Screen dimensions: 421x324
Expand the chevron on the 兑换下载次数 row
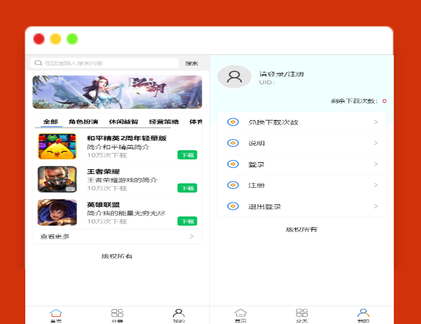[x=376, y=122]
